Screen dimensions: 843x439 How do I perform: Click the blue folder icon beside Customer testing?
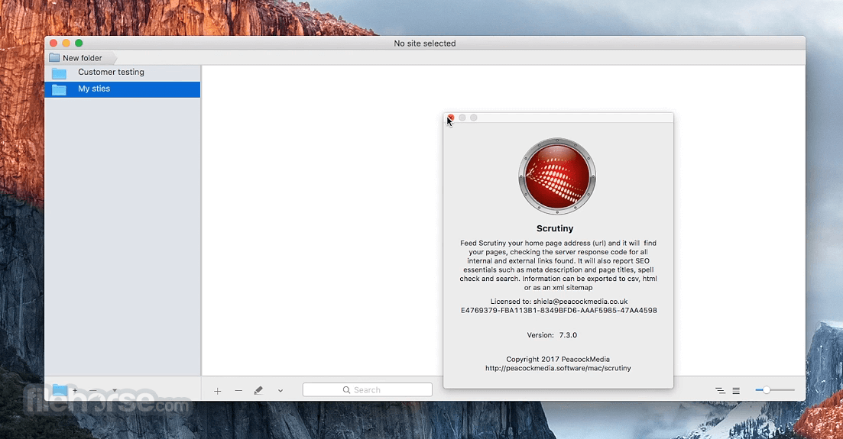tap(59, 73)
